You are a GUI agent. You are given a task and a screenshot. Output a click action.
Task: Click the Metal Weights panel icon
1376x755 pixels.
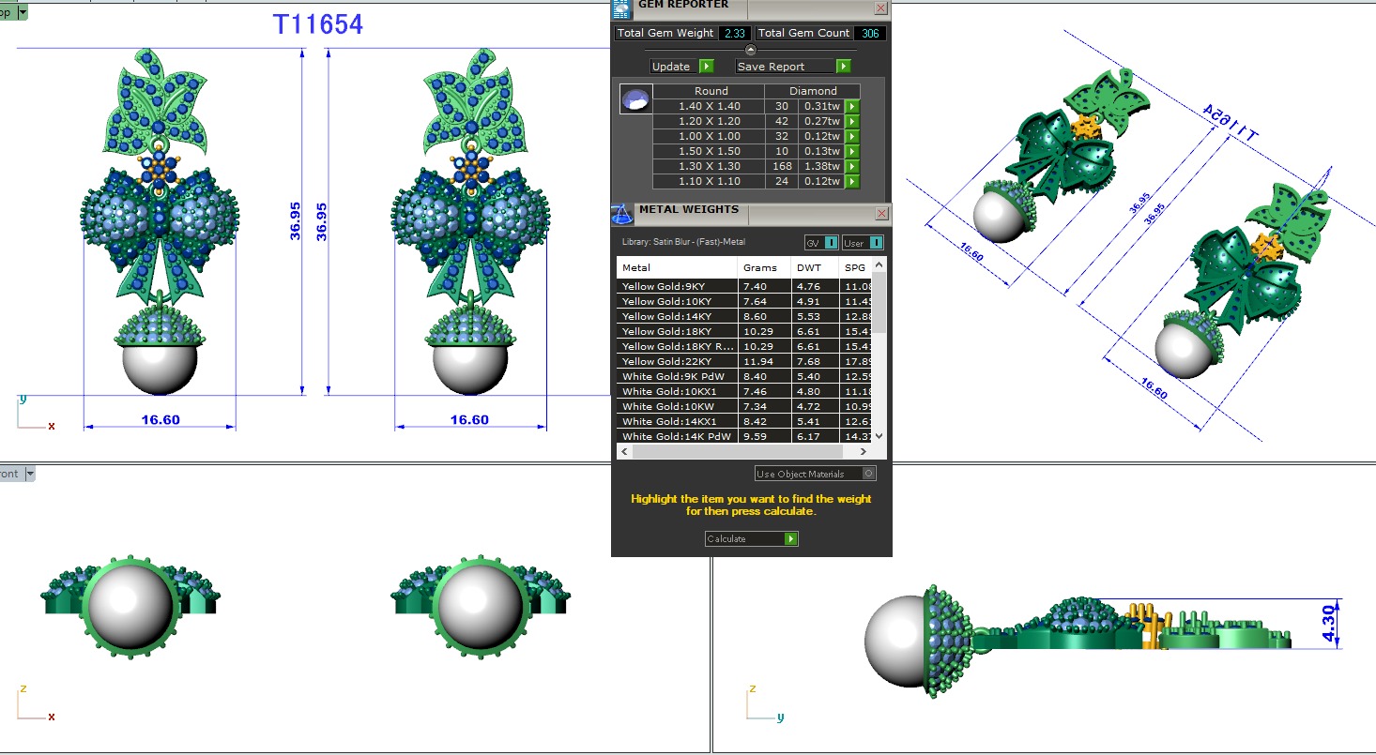[621, 213]
